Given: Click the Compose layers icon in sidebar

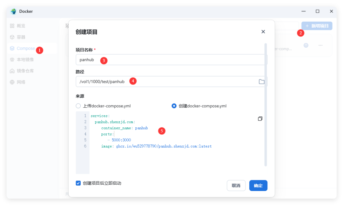Looking at the screenshot, I should (12, 48).
